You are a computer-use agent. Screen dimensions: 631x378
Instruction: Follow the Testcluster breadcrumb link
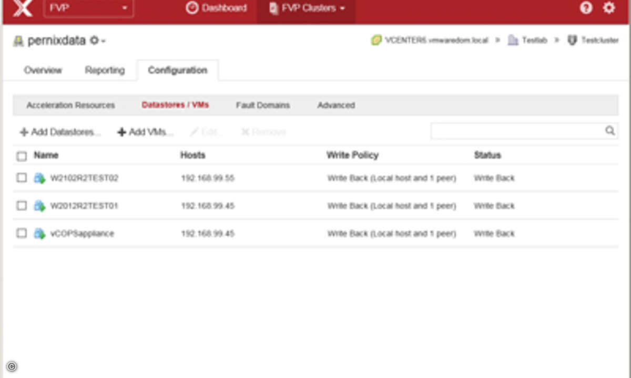593,40
